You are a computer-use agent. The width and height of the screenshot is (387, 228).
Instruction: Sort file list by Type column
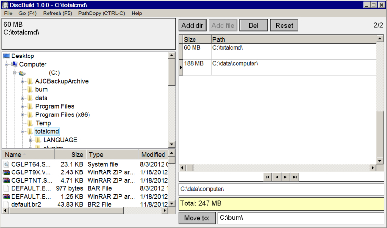pos(112,155)
